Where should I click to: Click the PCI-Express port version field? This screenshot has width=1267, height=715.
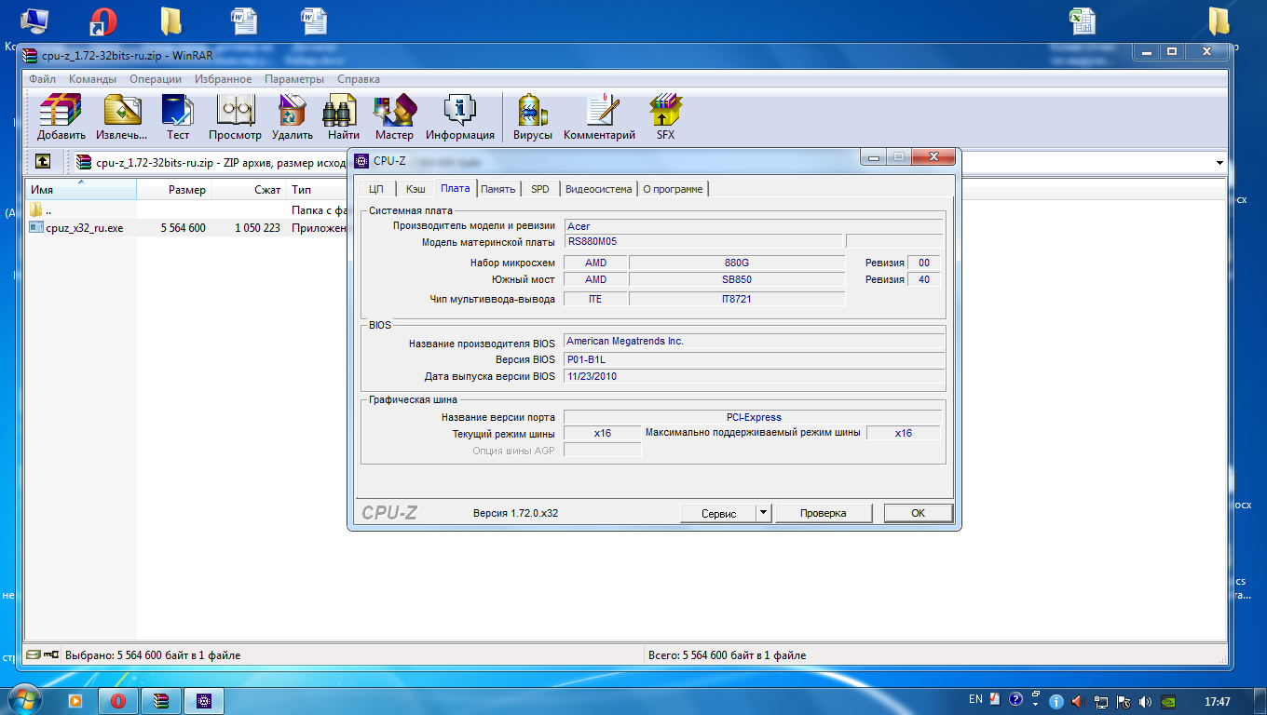click(x=754, y=417)
